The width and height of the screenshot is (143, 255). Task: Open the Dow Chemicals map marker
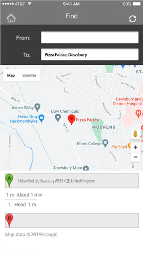tap(58, 118)
